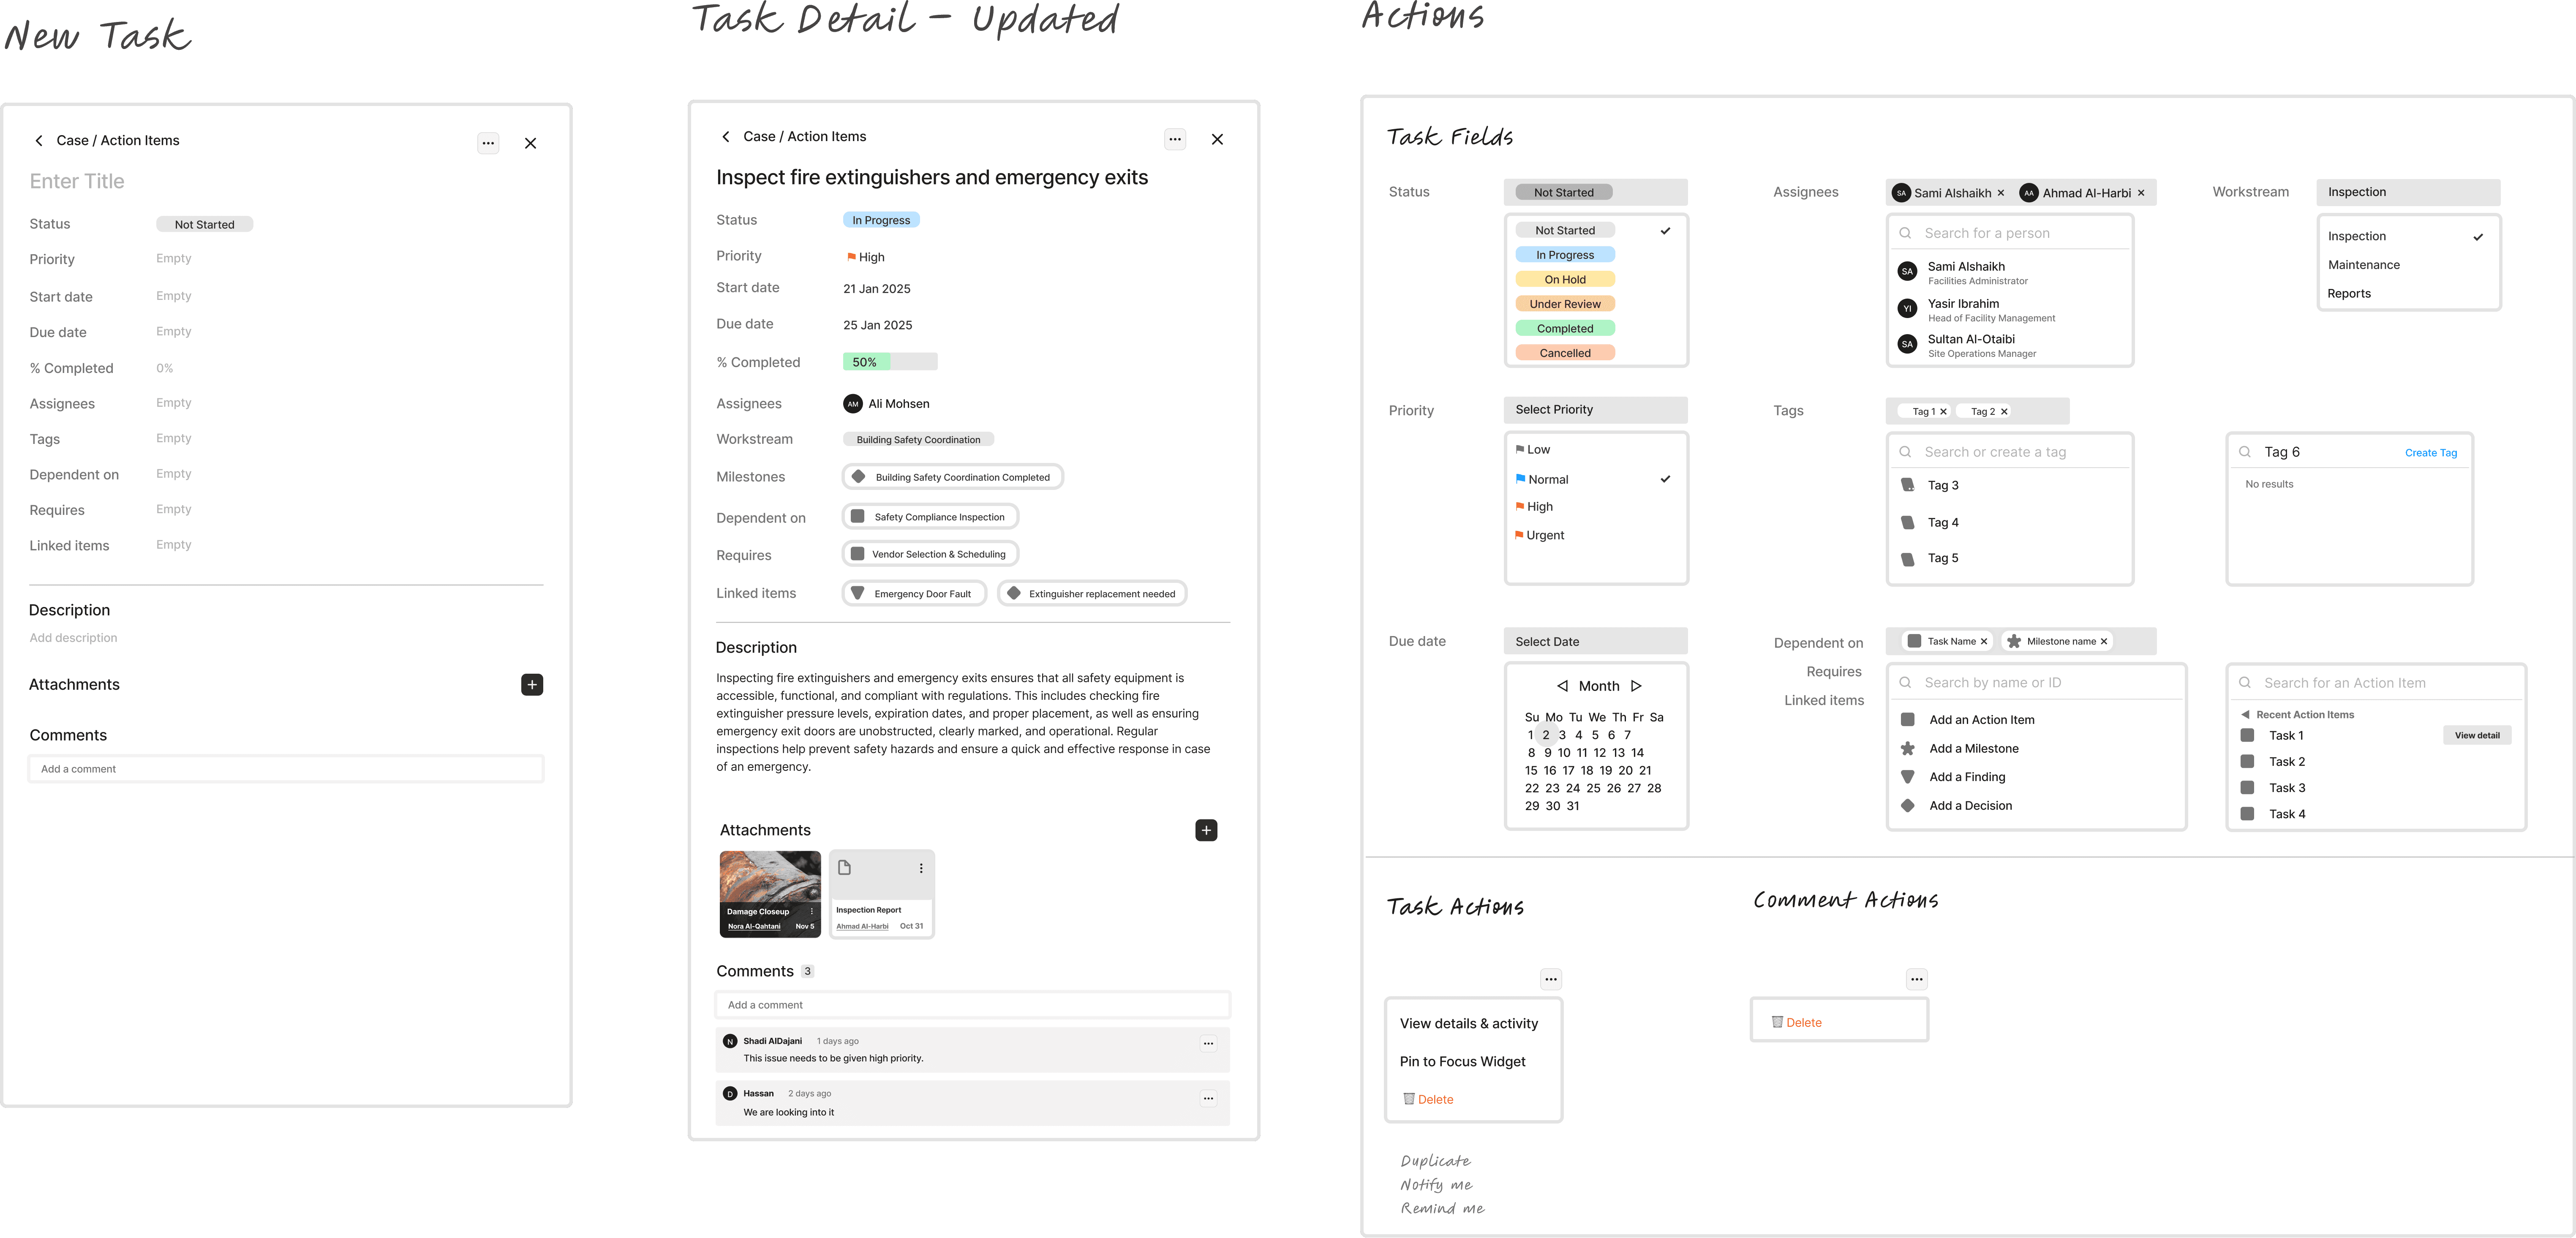Select Add a Milestone menu entry

point(1973,748)
